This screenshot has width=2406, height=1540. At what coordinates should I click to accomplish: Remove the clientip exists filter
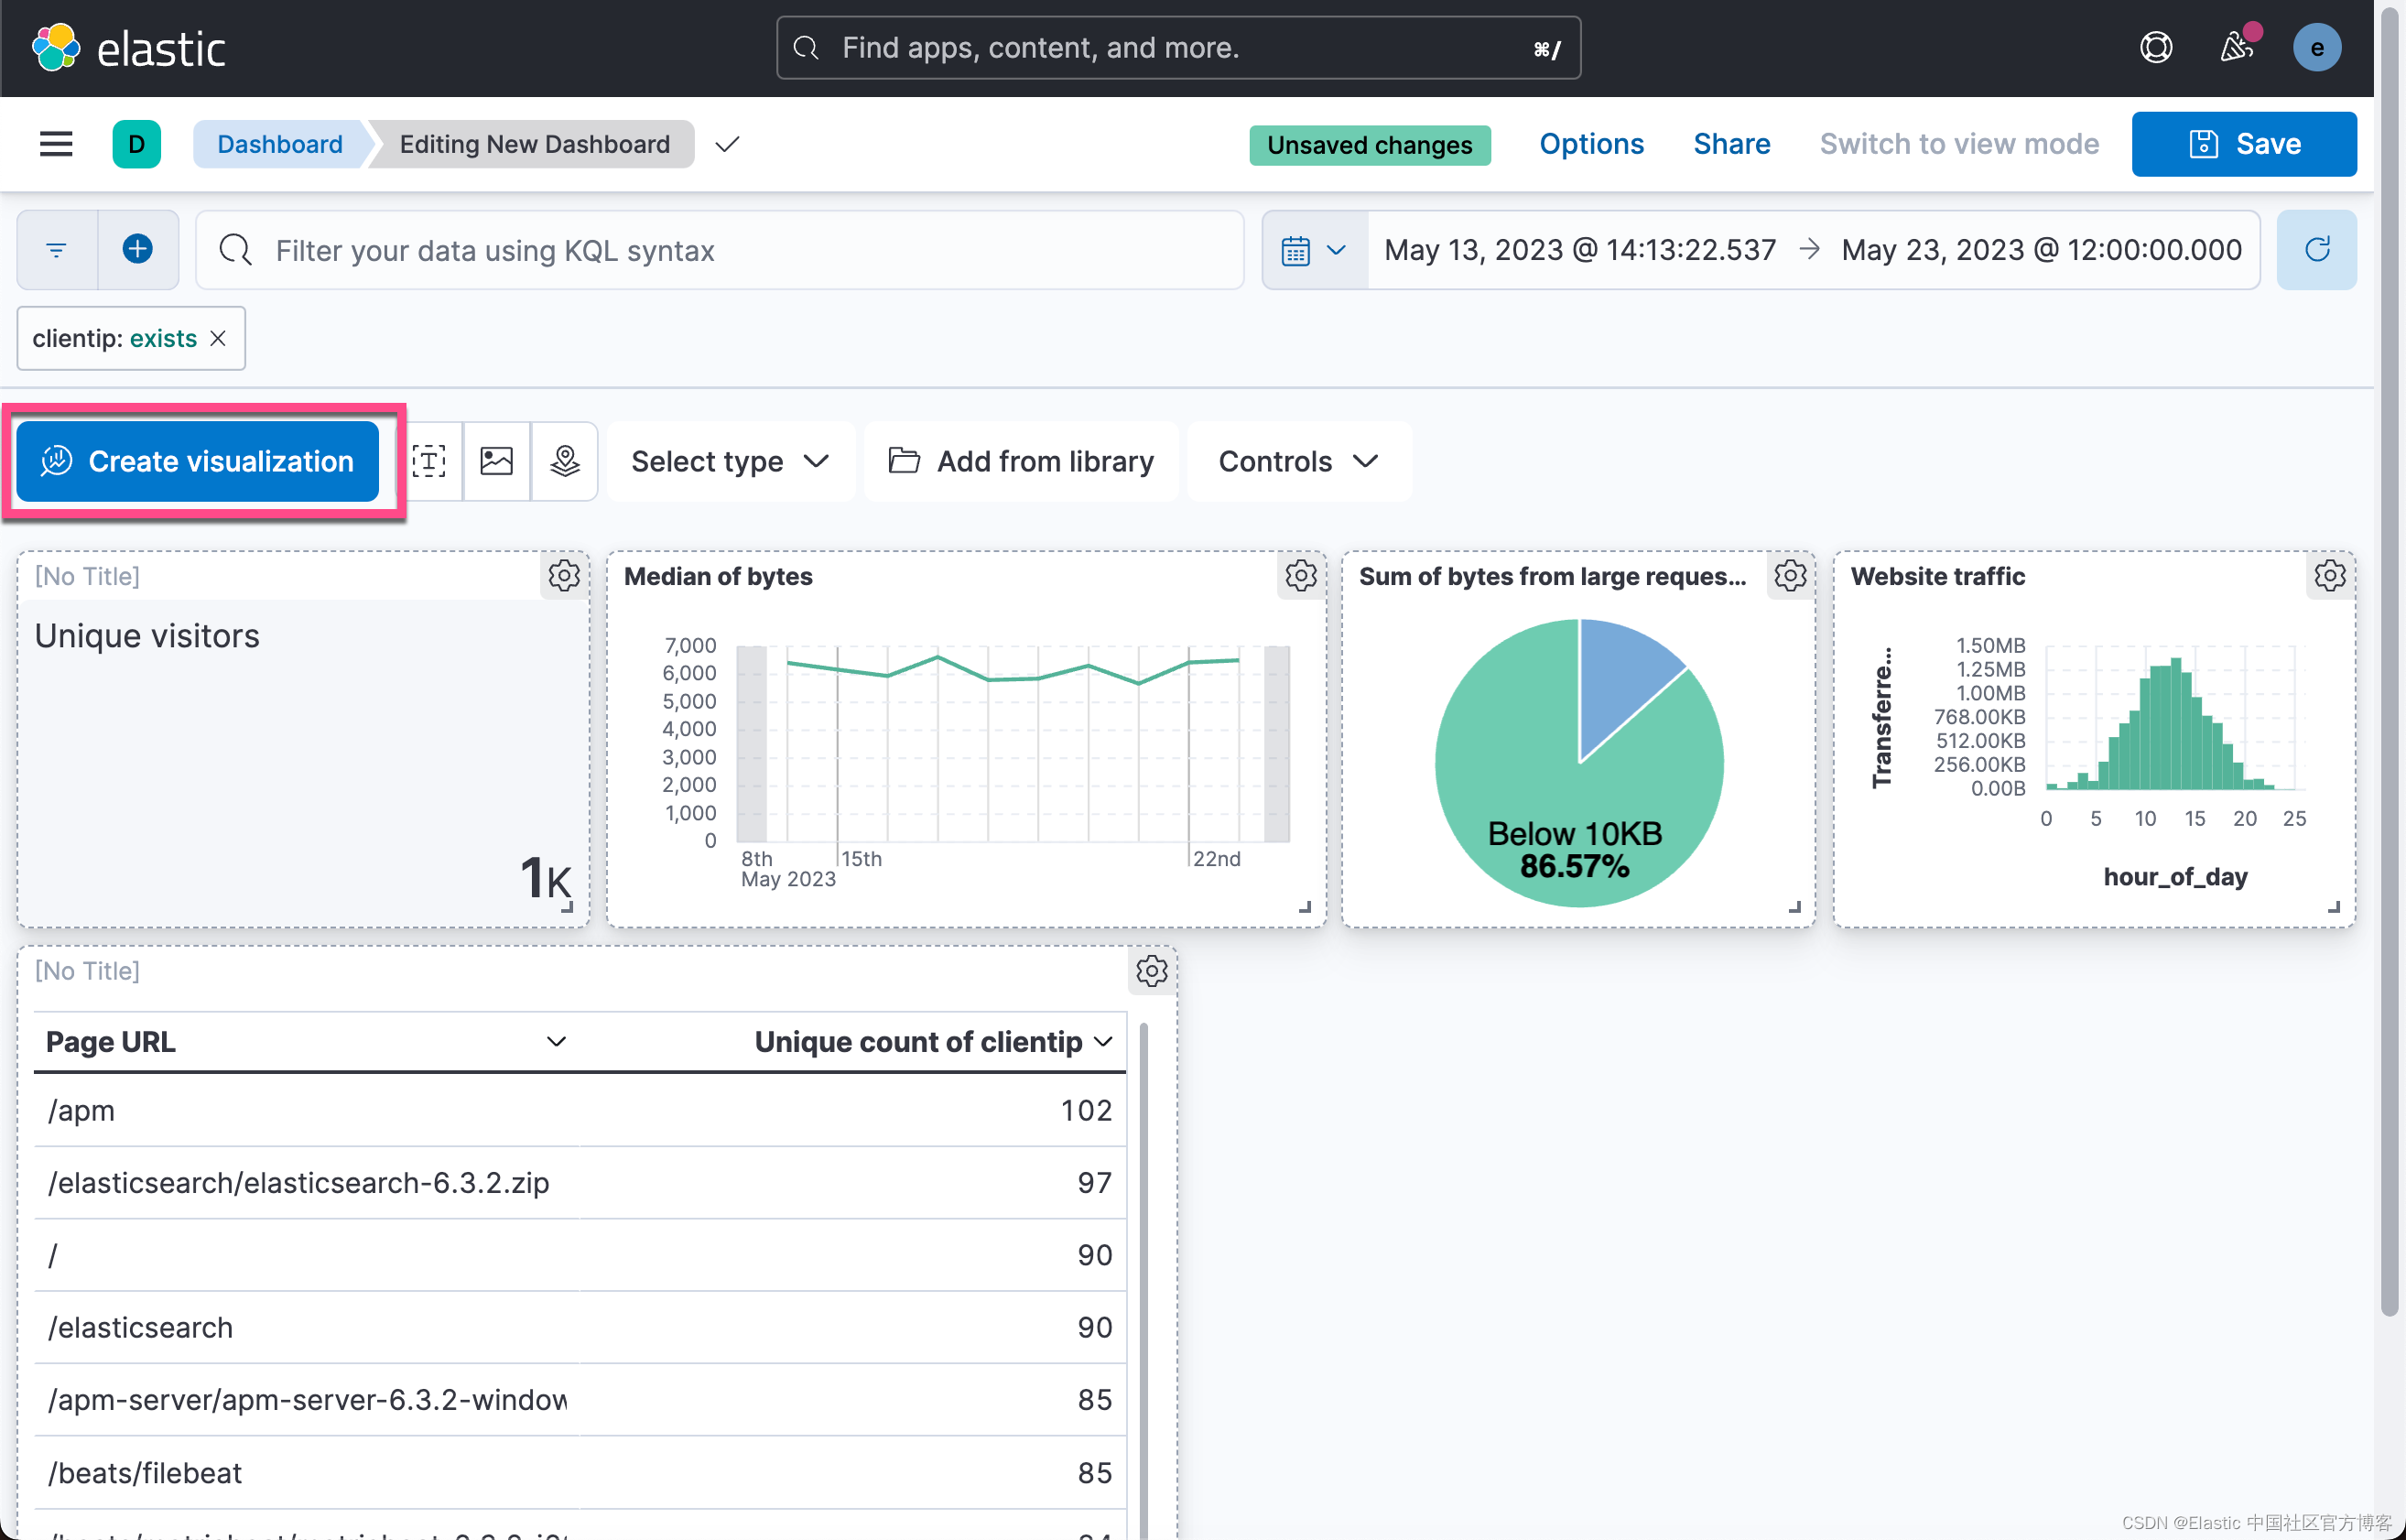click(218, 339)
